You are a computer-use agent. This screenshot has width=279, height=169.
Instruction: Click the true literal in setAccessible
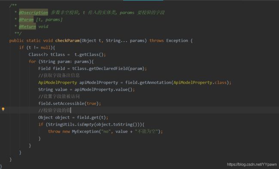91,103
